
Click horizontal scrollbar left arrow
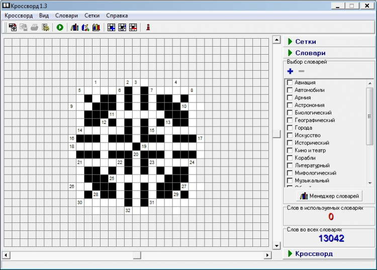pos(6,255)
